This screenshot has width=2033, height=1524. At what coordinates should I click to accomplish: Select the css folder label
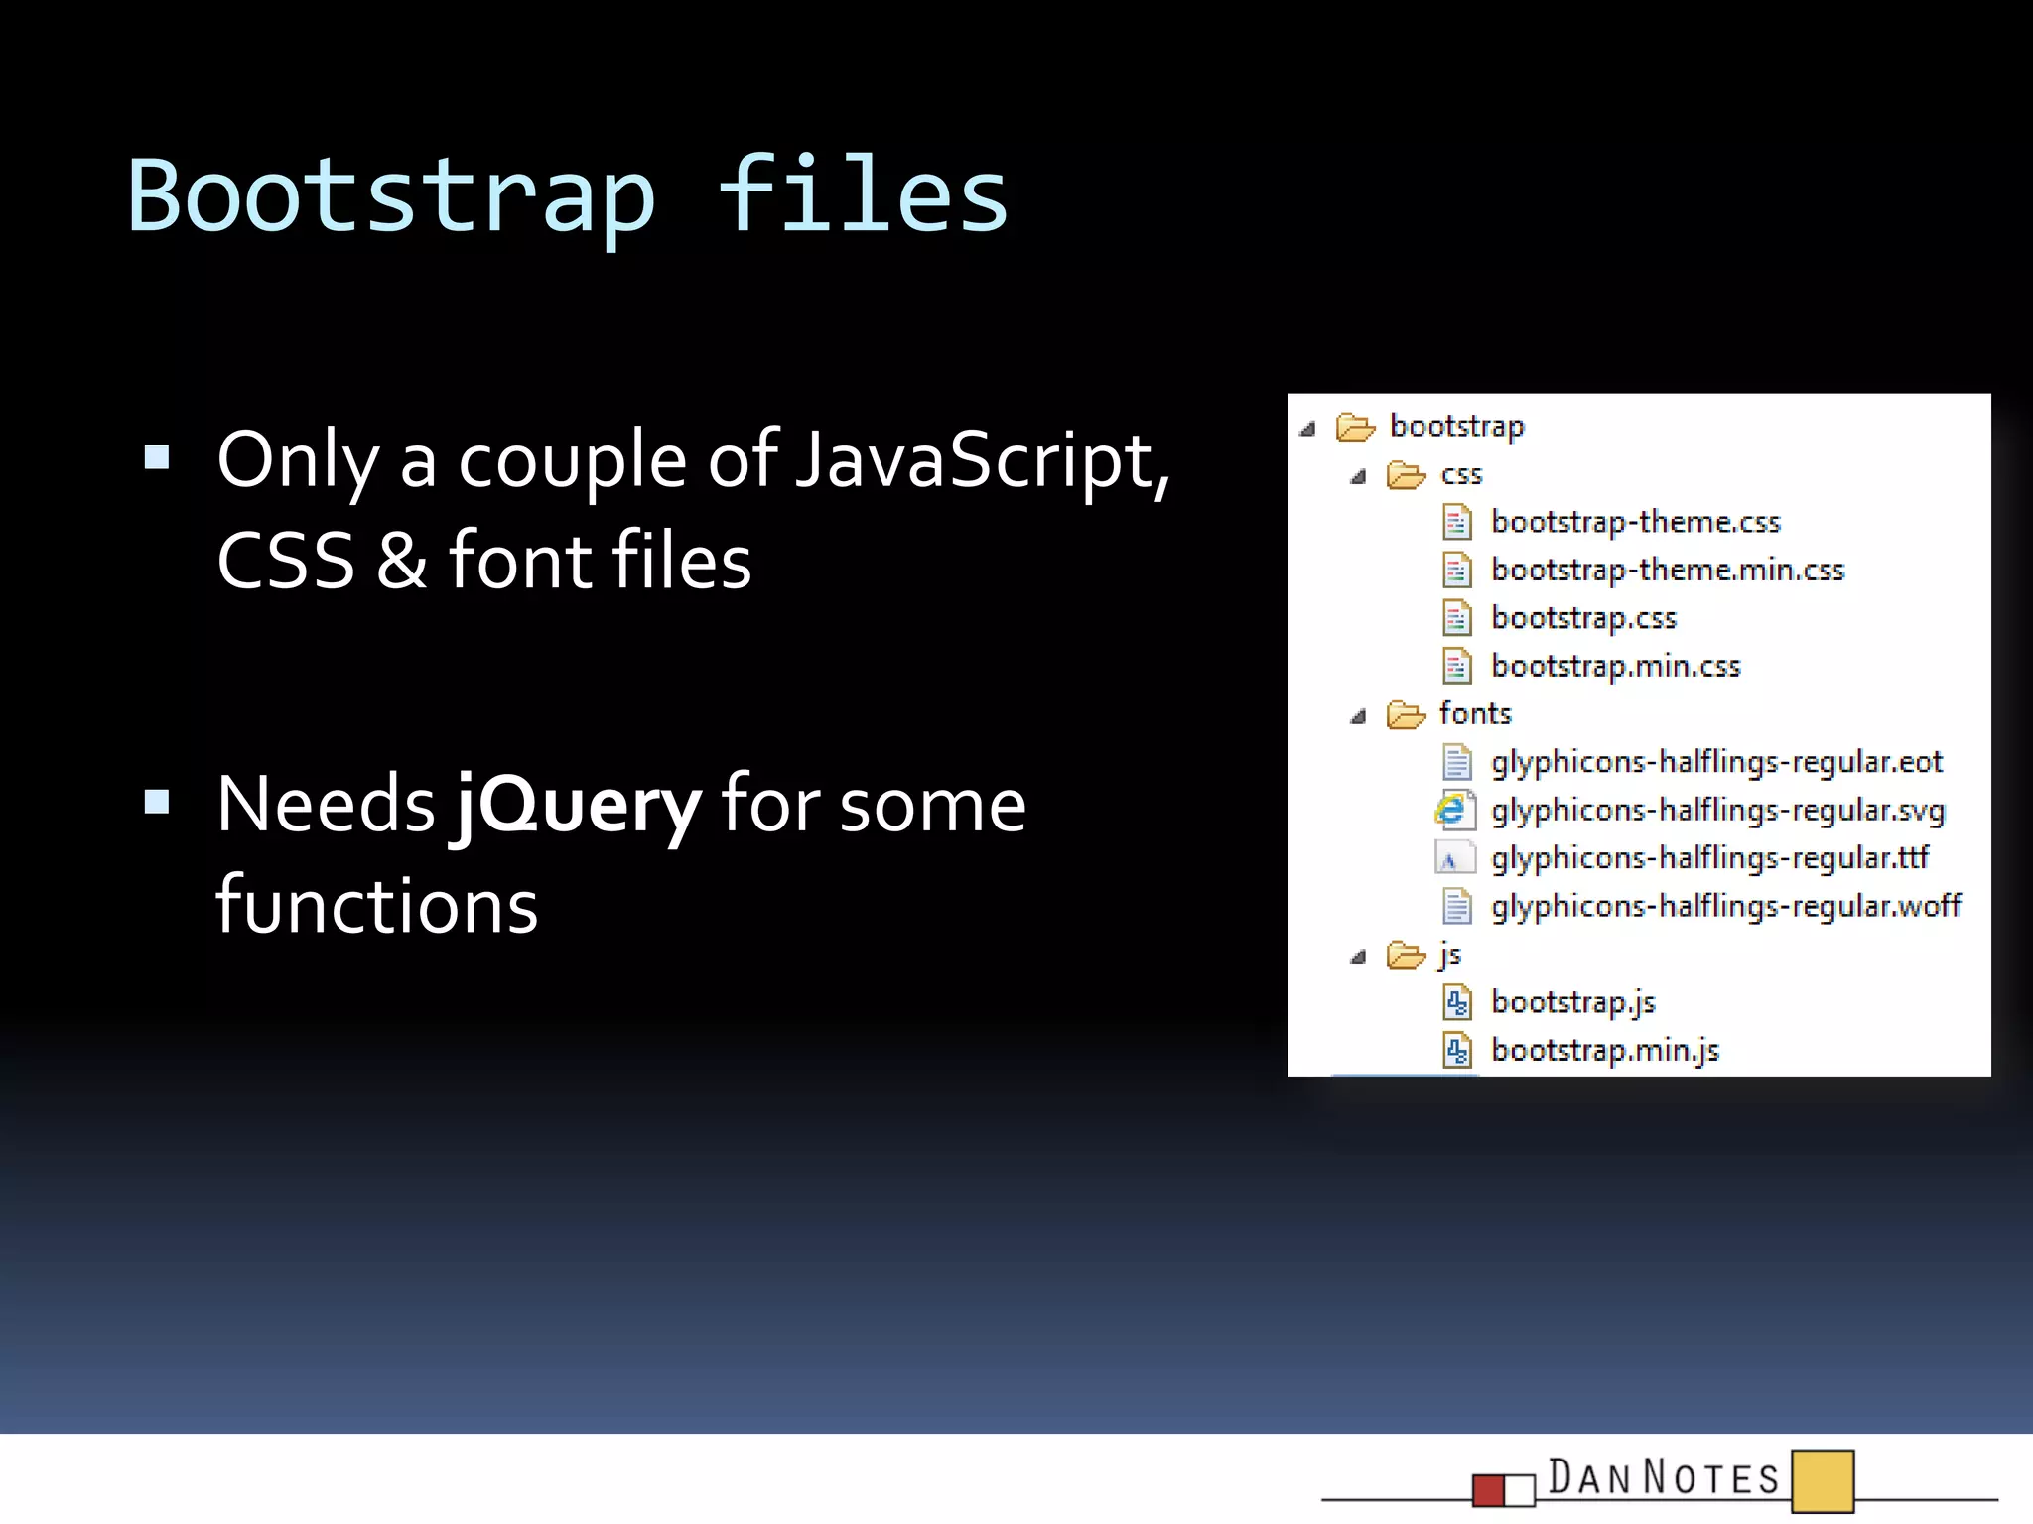click(x=1461, y=475)
